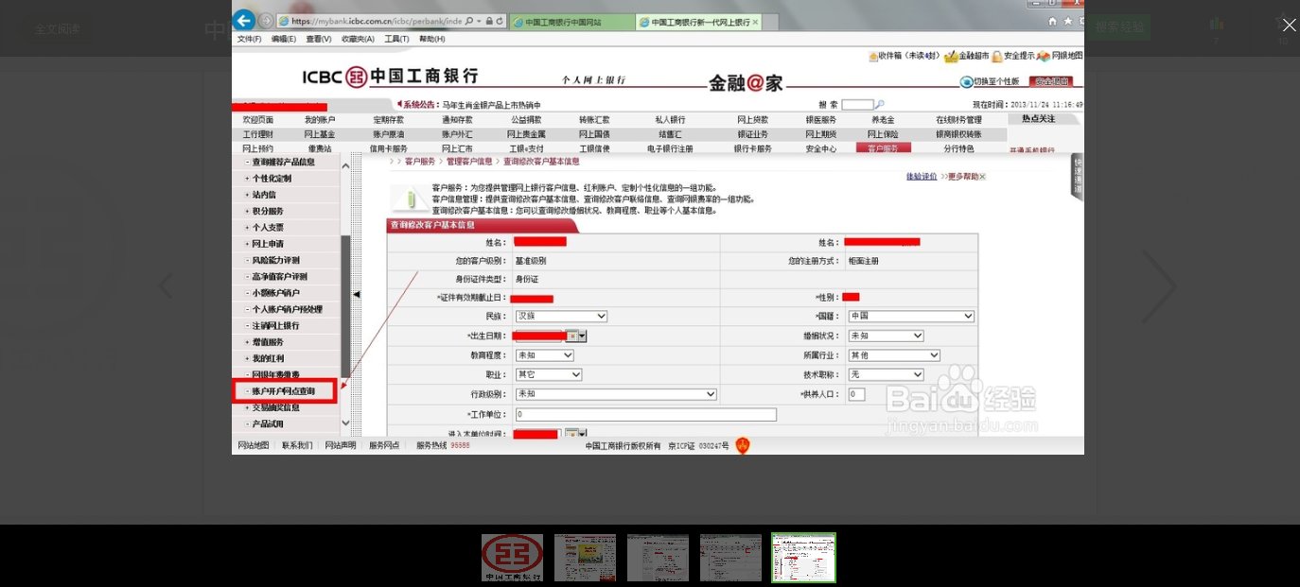
Task: Click the sidebar scroll-up arrow
Action: tap(345, 166)
